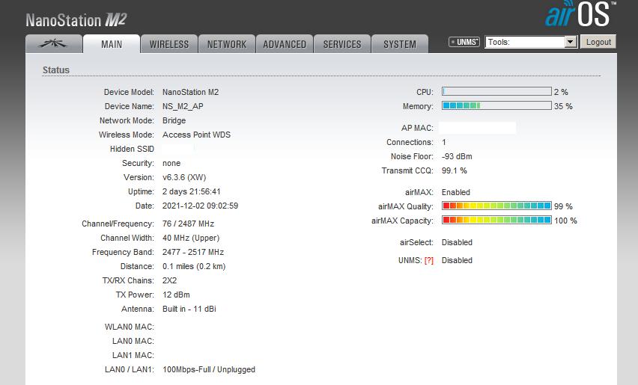This screenshot has height=385, width=638.
Task: Click 100Mbps-Full / Unplugged status
Action: pos(209,369)
